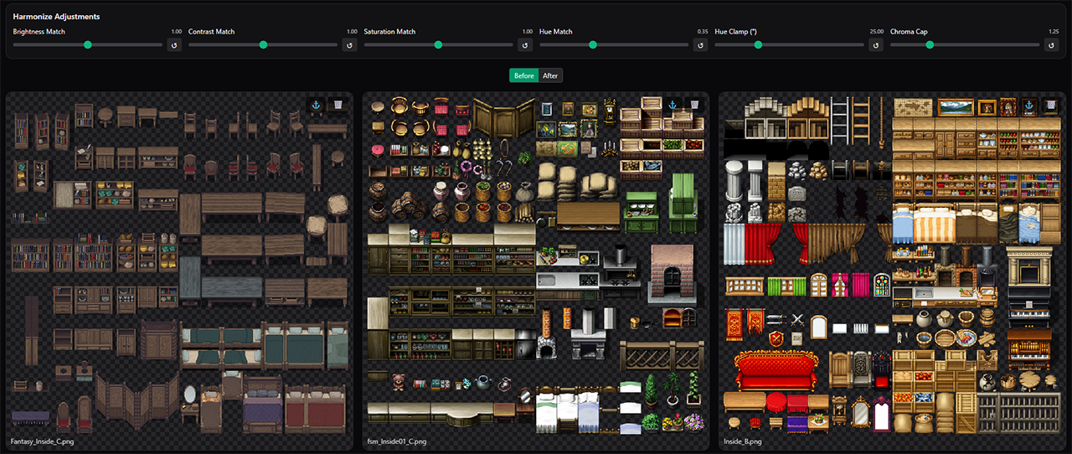The width and height of the screenshot is (1072, 454).
Task: Click trash icon on Fantasy_Inside_C.png card
Action: 337,105
